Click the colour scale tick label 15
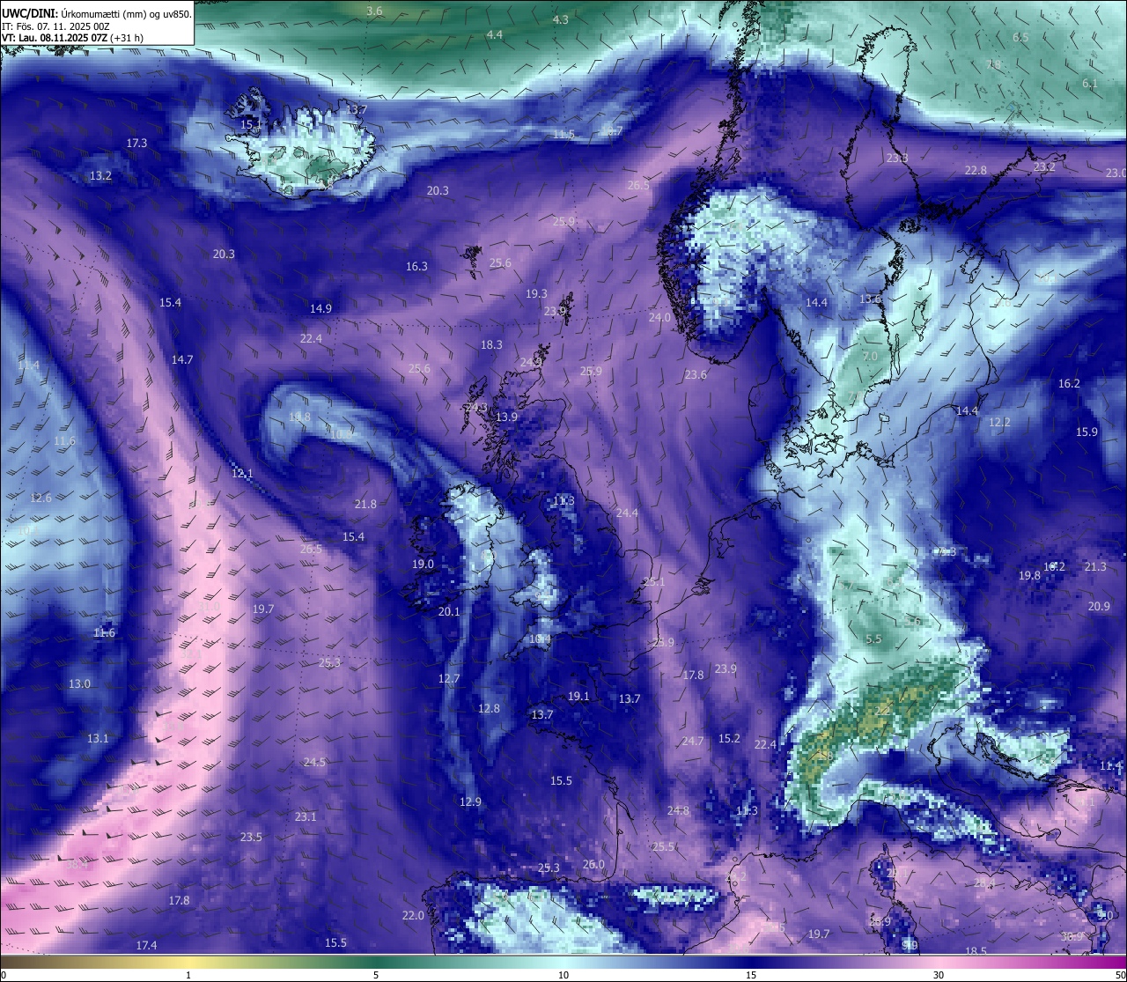 (751, 976)
